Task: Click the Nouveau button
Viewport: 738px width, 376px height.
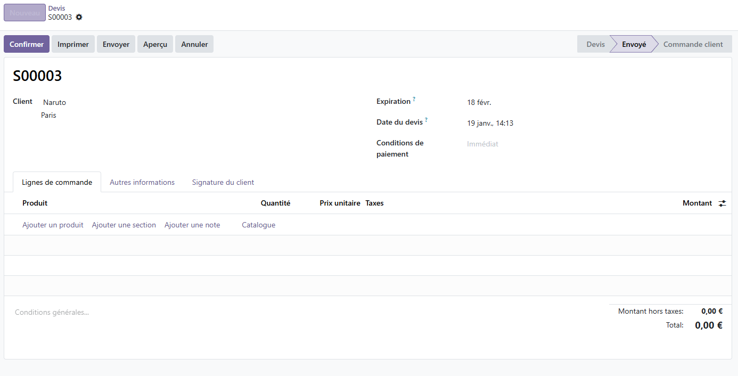Action: click(24, 13)
